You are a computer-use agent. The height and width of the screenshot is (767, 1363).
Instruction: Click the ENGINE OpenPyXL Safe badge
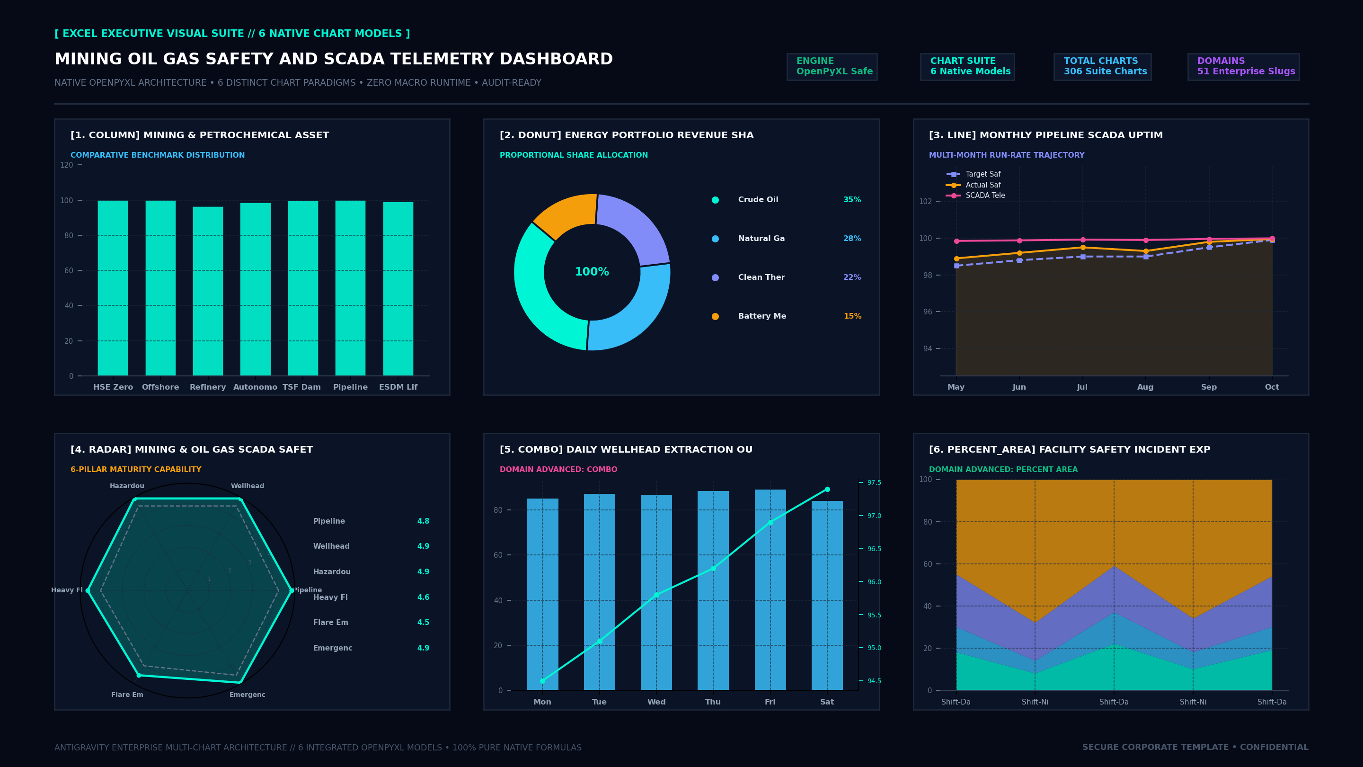tap(832, 67)
